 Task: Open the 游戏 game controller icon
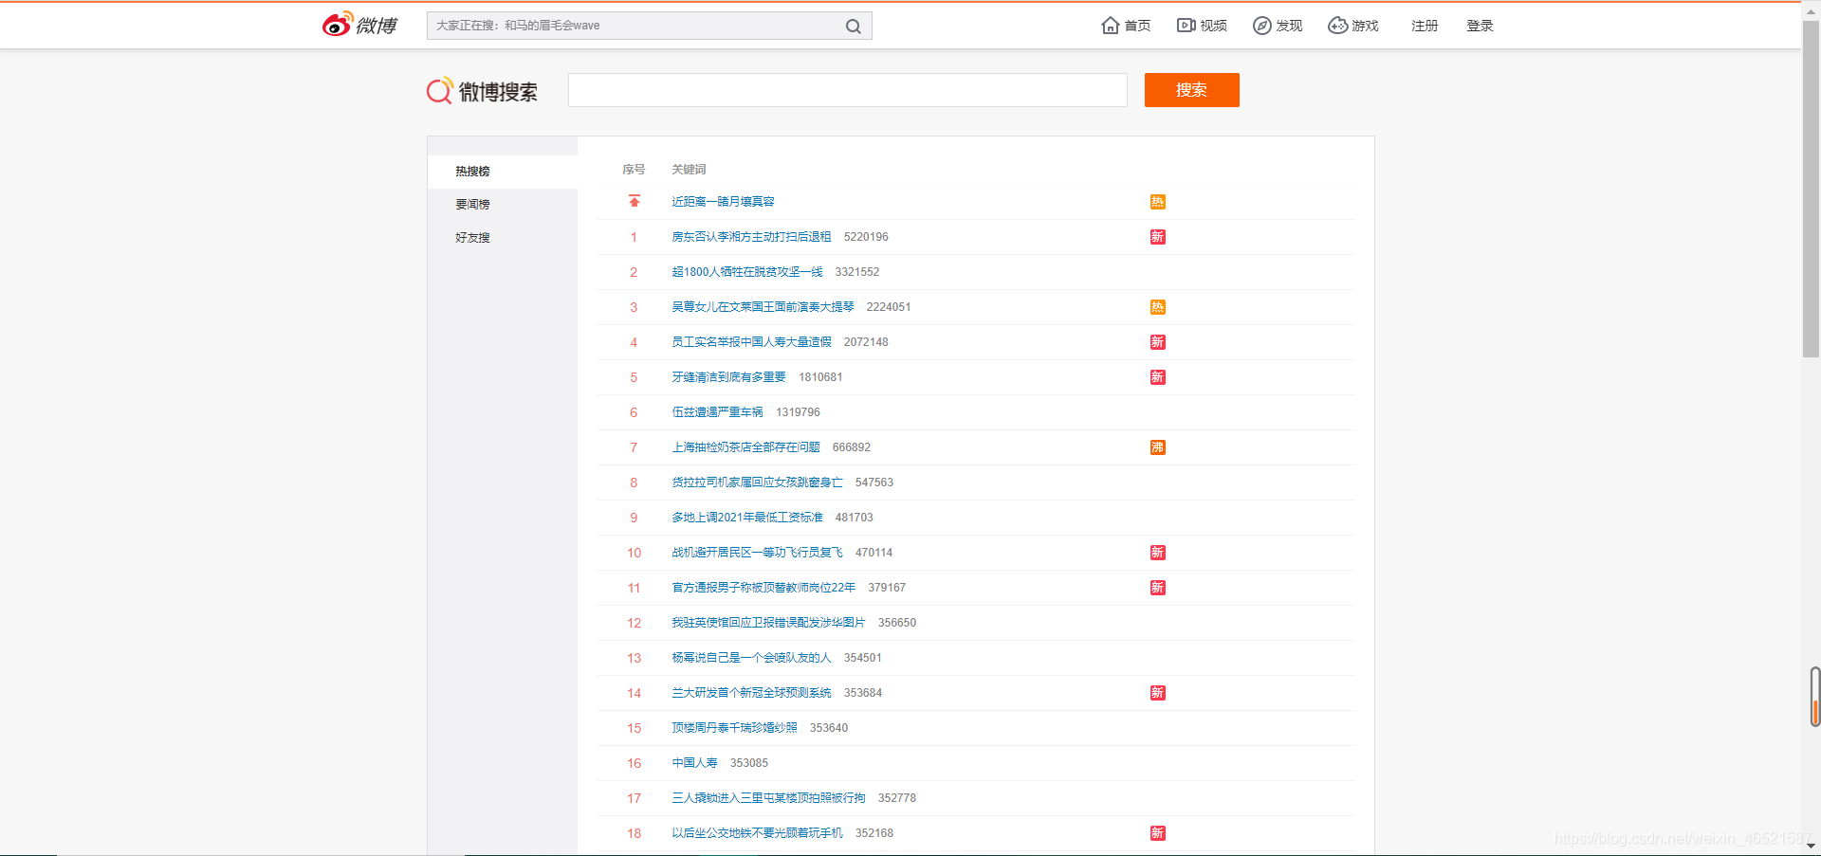1337,26
